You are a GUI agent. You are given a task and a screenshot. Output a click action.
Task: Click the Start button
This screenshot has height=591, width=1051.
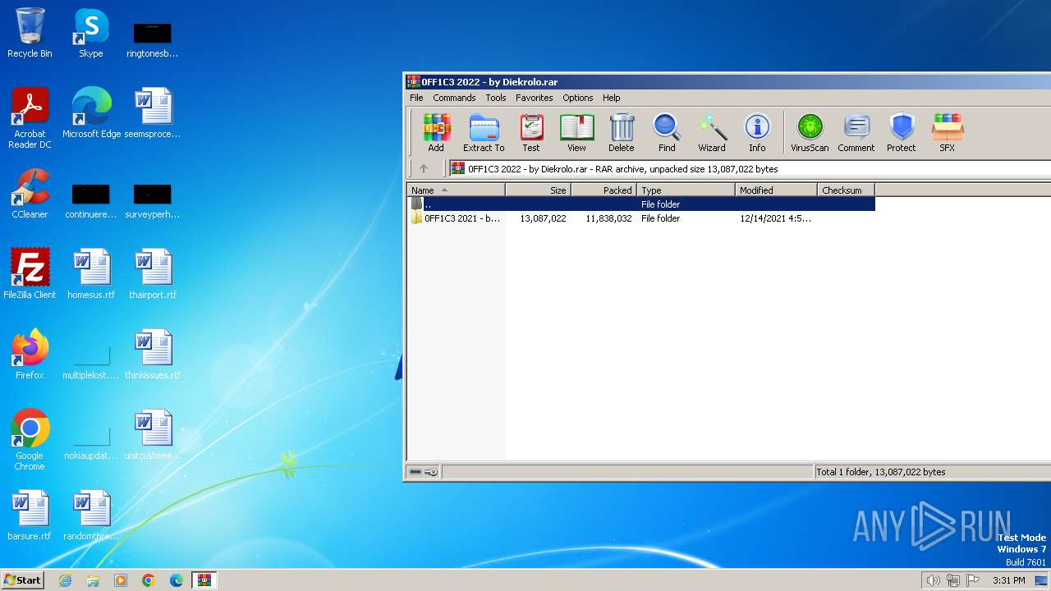23,580
